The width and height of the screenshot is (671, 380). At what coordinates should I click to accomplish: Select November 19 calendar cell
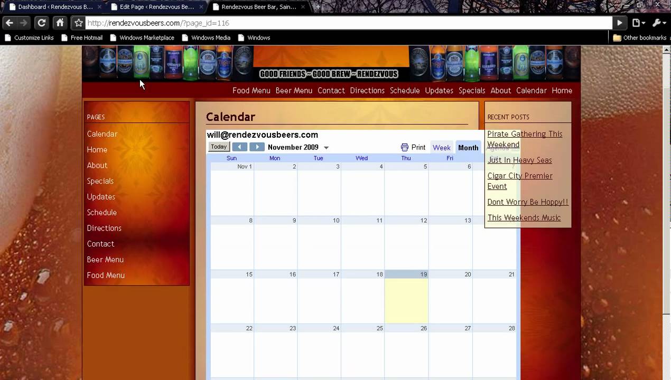(406, 297)
